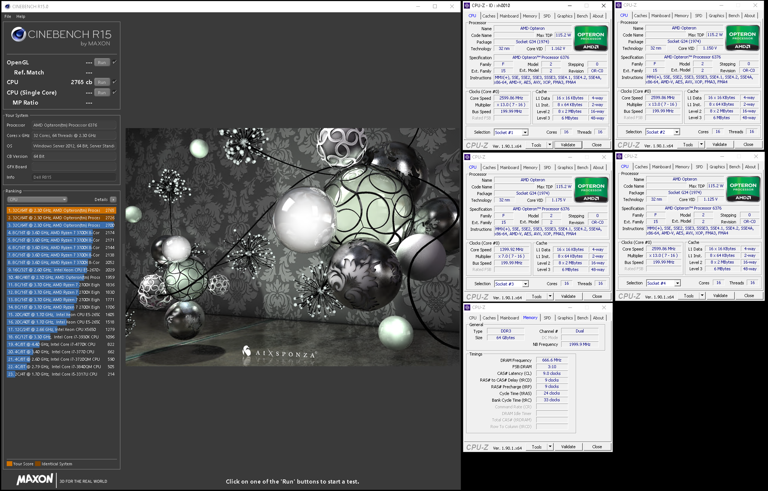Click Validate in Socket #1 CPU-Z window

point(568,145)
